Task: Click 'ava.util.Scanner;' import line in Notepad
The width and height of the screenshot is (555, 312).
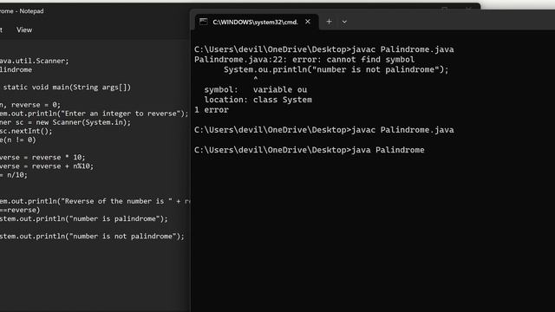Action: coord(35,61)
